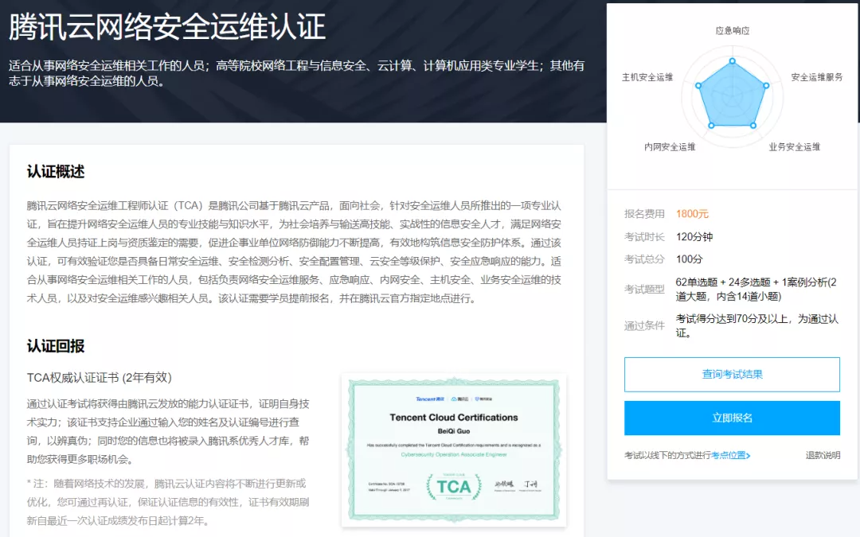Viewport: 860px width, 537px height.
Task: Click the 内网安全运维 axis label
Action: (x=670, y=147)
